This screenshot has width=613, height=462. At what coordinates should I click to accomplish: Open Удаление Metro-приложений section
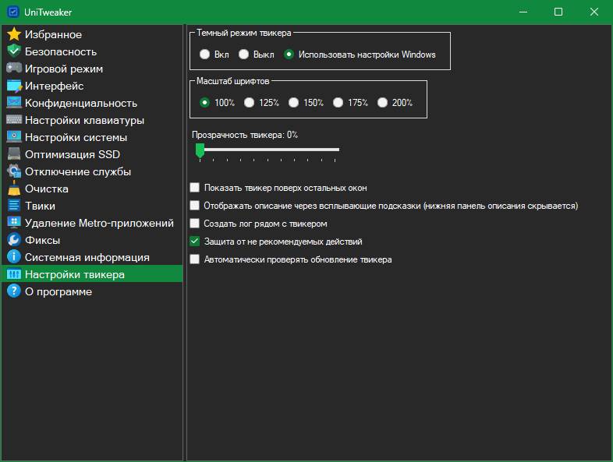tap(98, 223)
